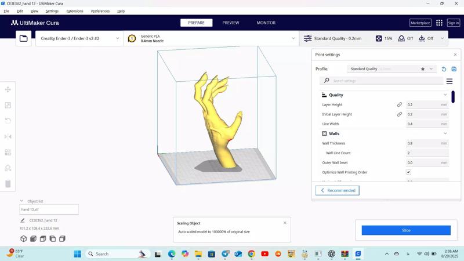Click the adhesion Off icon
The height and width of the screenshot is (261, 464).
(422, 38)
